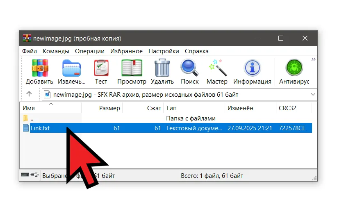The height and width of the screenshot is (209, 337).
Task: Click the Добавить (Add) toolbar icon
Action: (x=40, y=68)
